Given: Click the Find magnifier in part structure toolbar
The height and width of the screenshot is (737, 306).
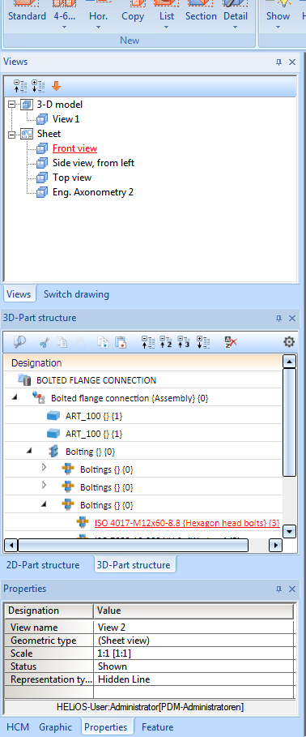Looking at the screenshot, I should 19,341.
